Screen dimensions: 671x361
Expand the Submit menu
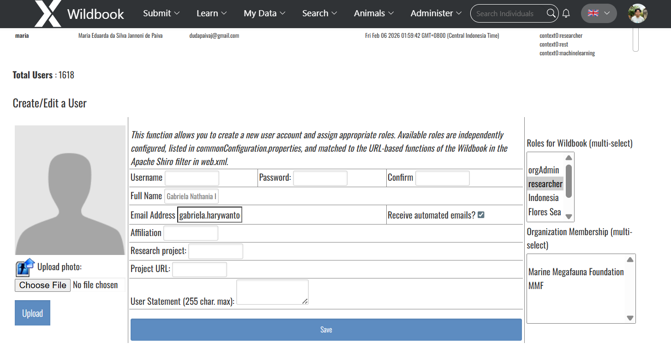click(x=161, y=13)
